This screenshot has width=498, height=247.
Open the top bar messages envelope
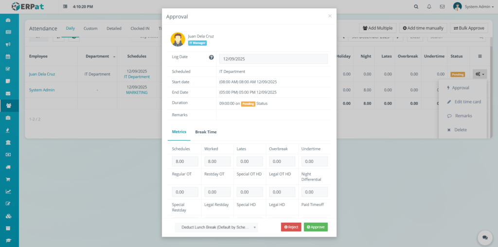point(442,6)
